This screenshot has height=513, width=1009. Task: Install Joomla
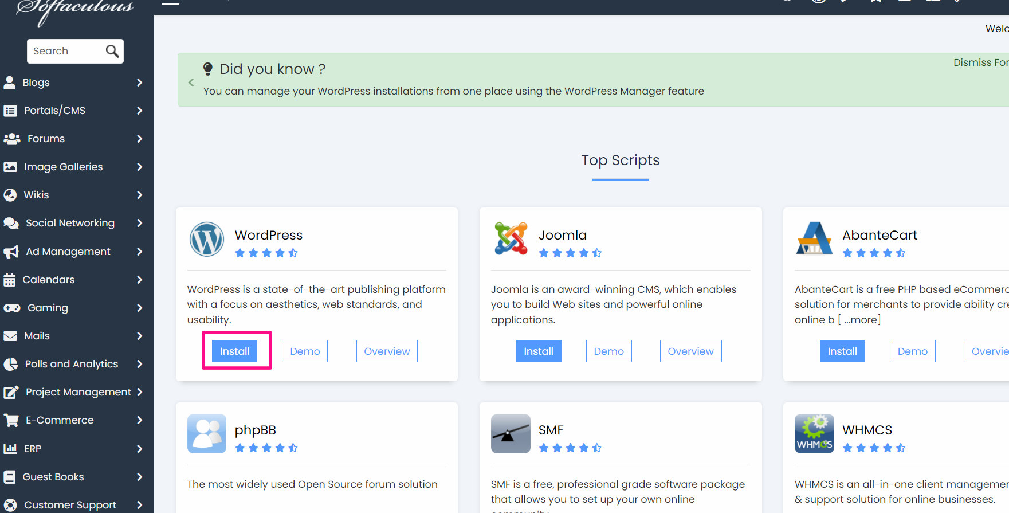pyautogui.click(x=539, y=351)
